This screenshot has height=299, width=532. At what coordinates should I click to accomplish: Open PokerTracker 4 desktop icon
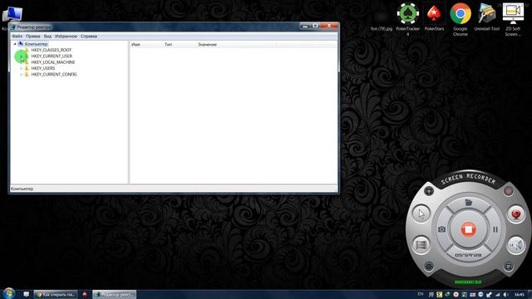coord(408,20)
